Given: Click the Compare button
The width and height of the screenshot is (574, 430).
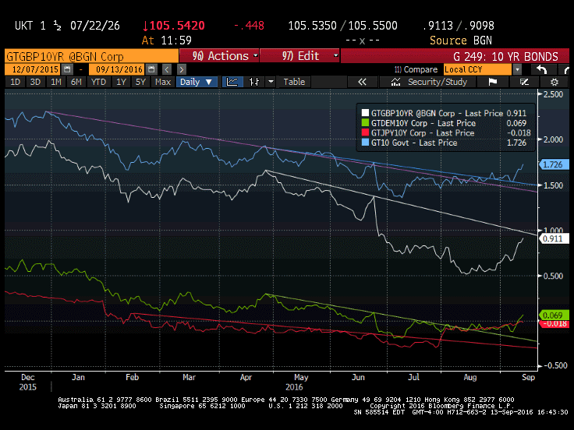Looking at the screenshot, I should pyautogui.click(x=420, y=69).
